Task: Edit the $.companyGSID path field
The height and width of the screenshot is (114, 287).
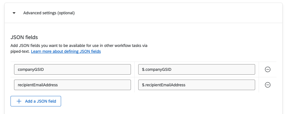Action: (197, 69)
